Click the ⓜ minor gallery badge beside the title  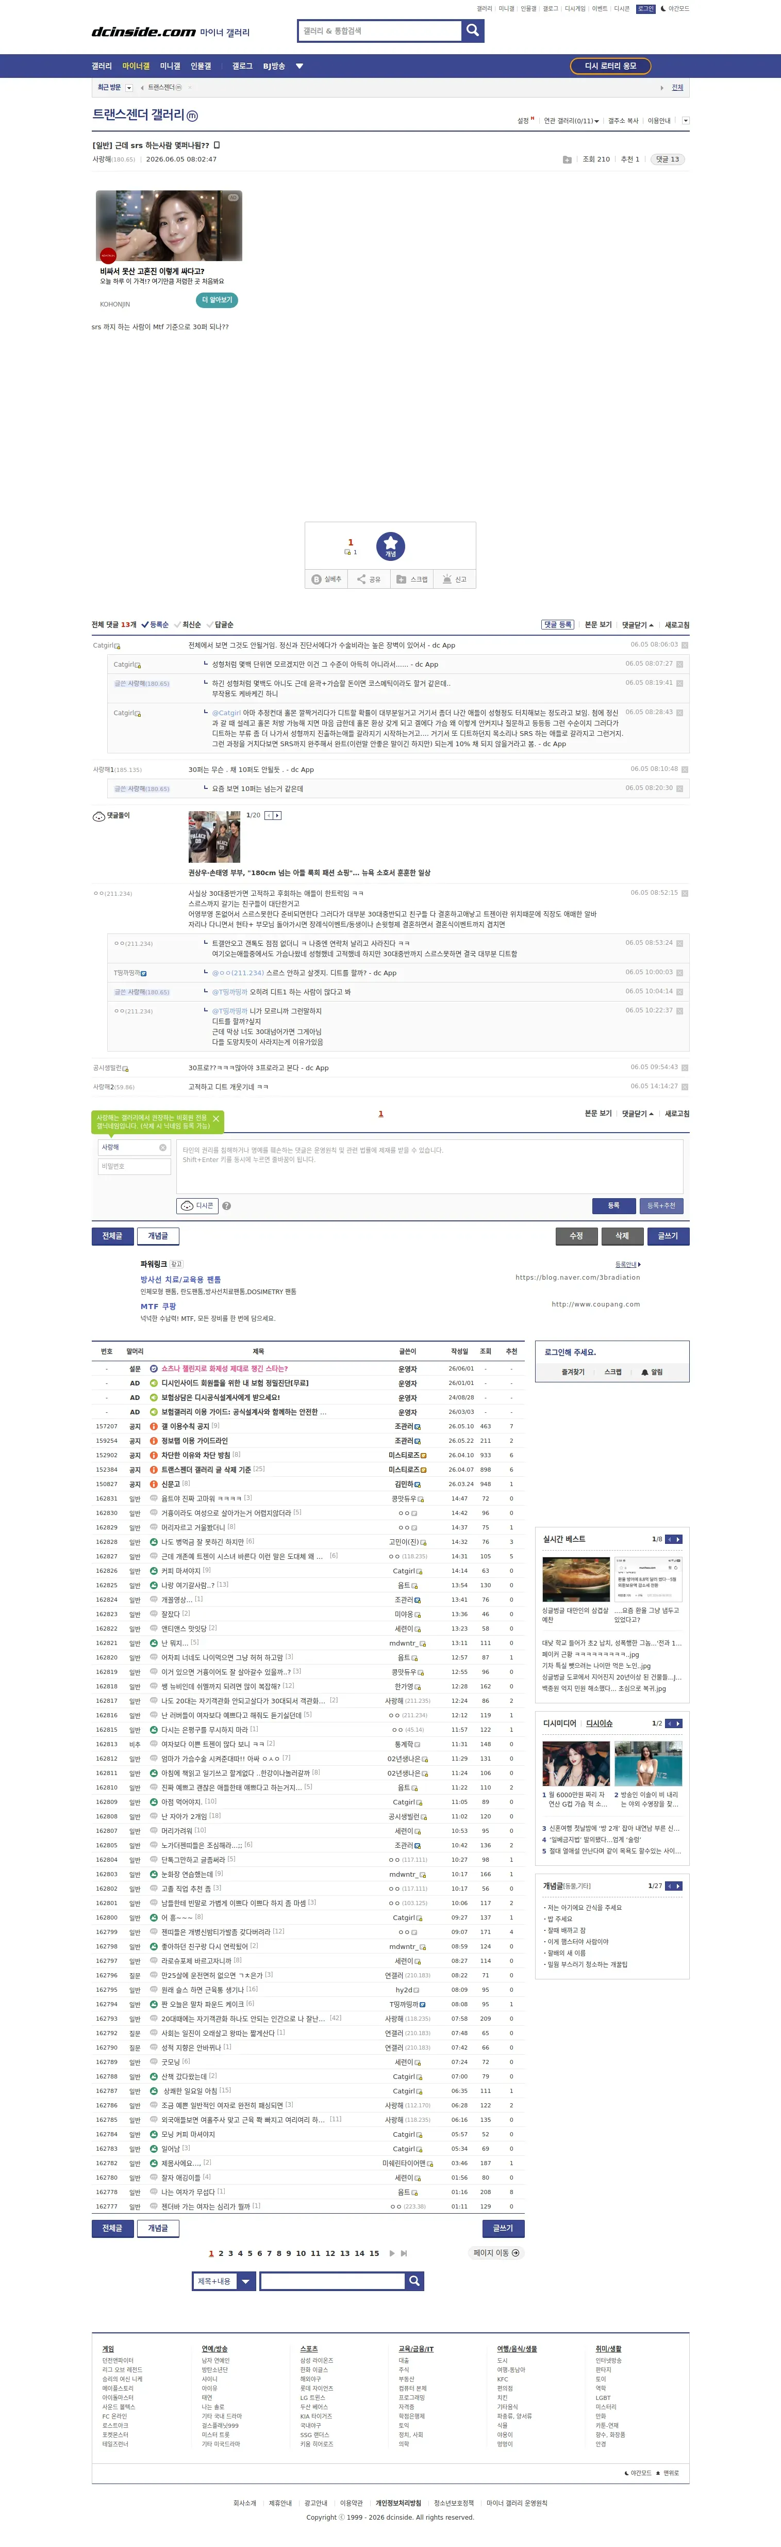point(192,116)
